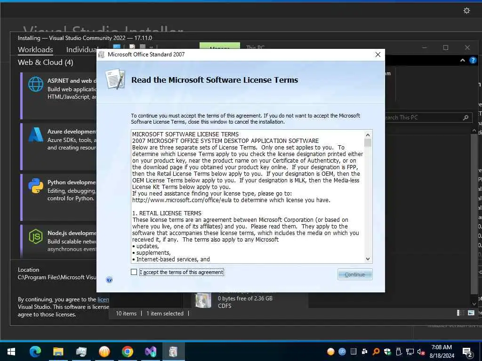Click the Continue button in Office setup
The height and width of the screenshot is (361, 482).
[x=355, y=275]
